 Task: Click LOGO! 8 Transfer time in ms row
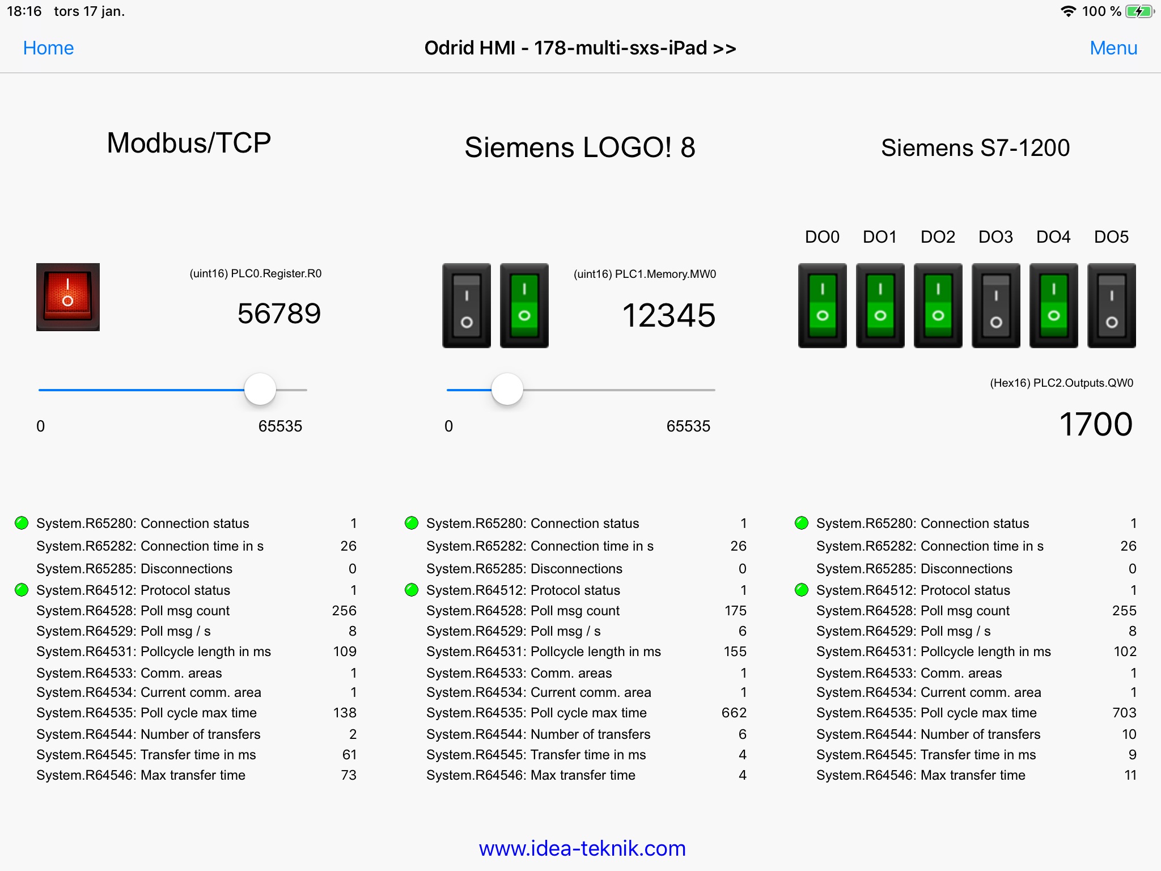[x=586, y=755]
